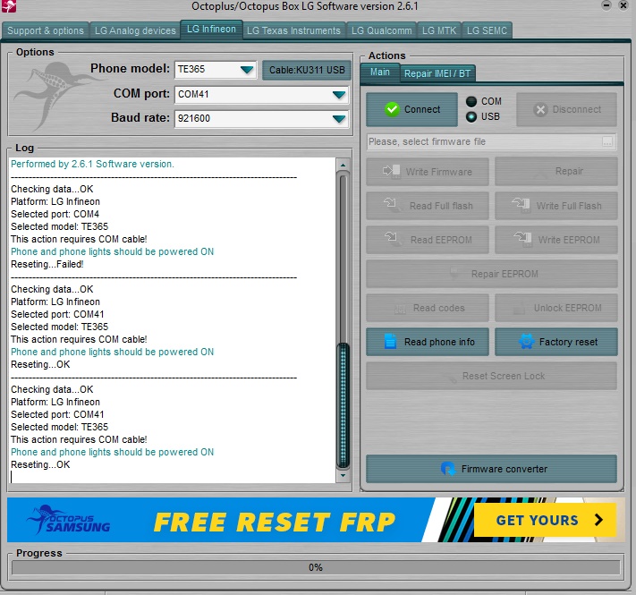Click the Reset Screen Lock icon
636x595 pixels.
click(x=452, y=378)
